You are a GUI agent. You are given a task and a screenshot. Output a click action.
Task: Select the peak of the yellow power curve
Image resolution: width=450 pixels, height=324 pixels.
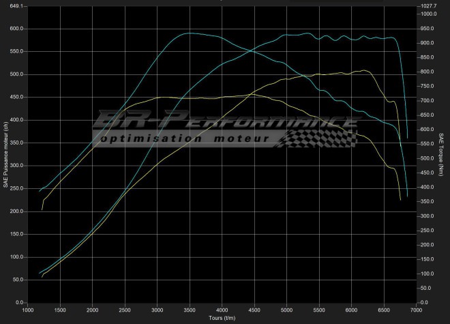tap(365, 70)
